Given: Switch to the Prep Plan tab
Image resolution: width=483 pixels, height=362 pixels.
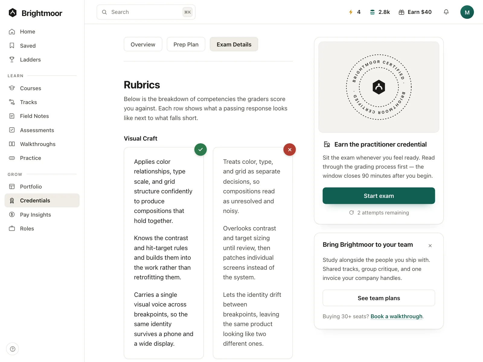Looking at the screenshot, I should pos(186,44).
